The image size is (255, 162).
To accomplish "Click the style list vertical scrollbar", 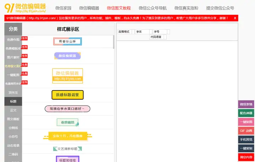I will coord(114,42).
